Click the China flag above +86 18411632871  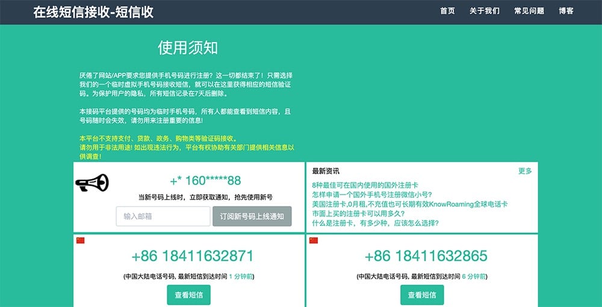tap(80, 240)
